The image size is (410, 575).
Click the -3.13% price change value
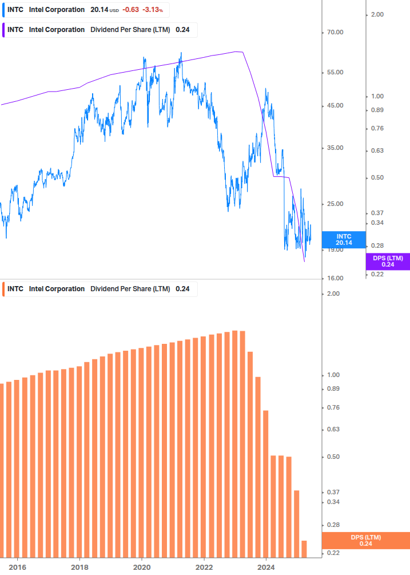click(x=153, y=10)
